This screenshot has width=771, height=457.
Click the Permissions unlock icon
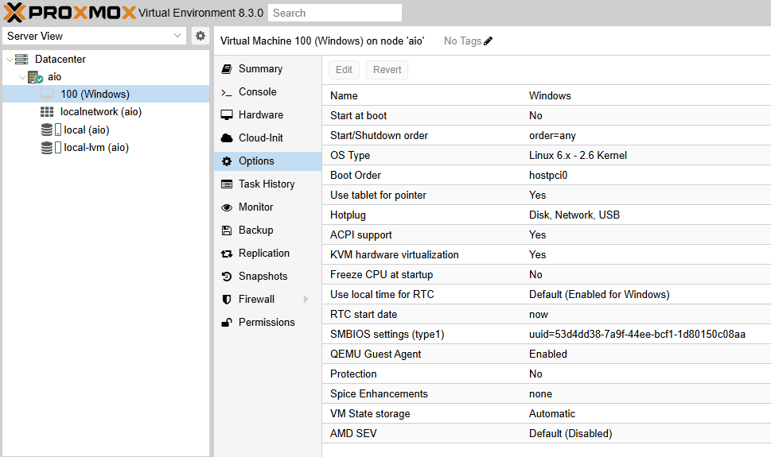(227, 323)
